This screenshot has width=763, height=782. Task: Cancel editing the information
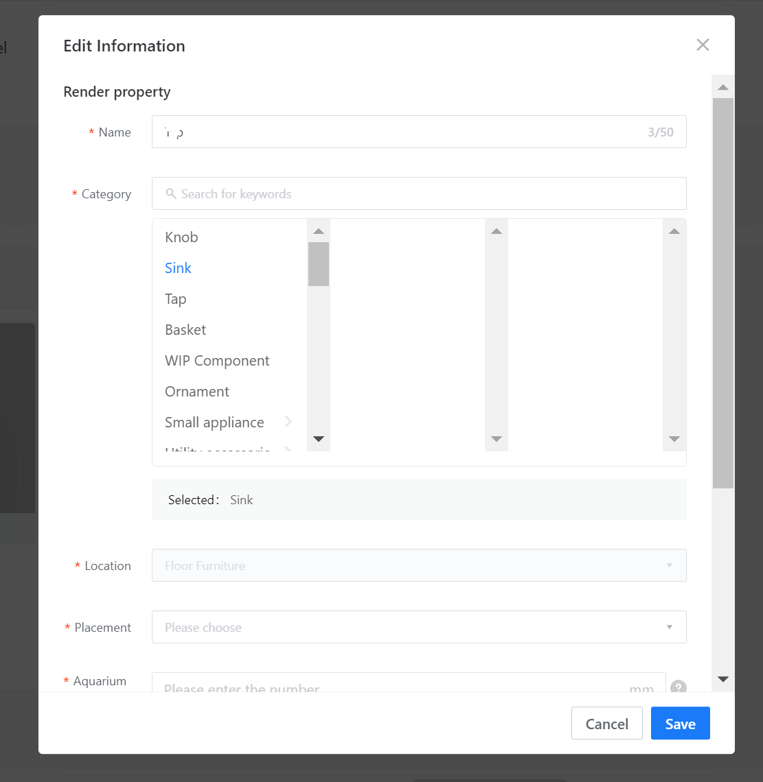tap(606, 724)
